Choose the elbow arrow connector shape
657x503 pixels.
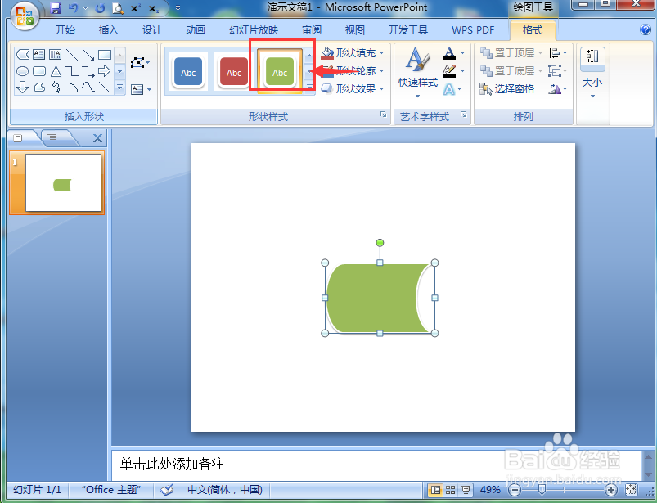[x=88, y=71]
